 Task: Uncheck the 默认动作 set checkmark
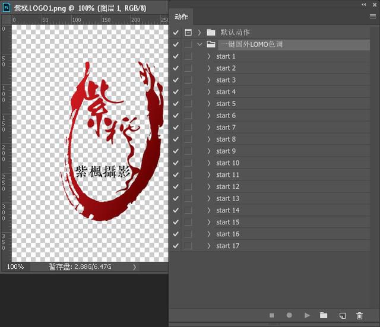click(176, 32)
